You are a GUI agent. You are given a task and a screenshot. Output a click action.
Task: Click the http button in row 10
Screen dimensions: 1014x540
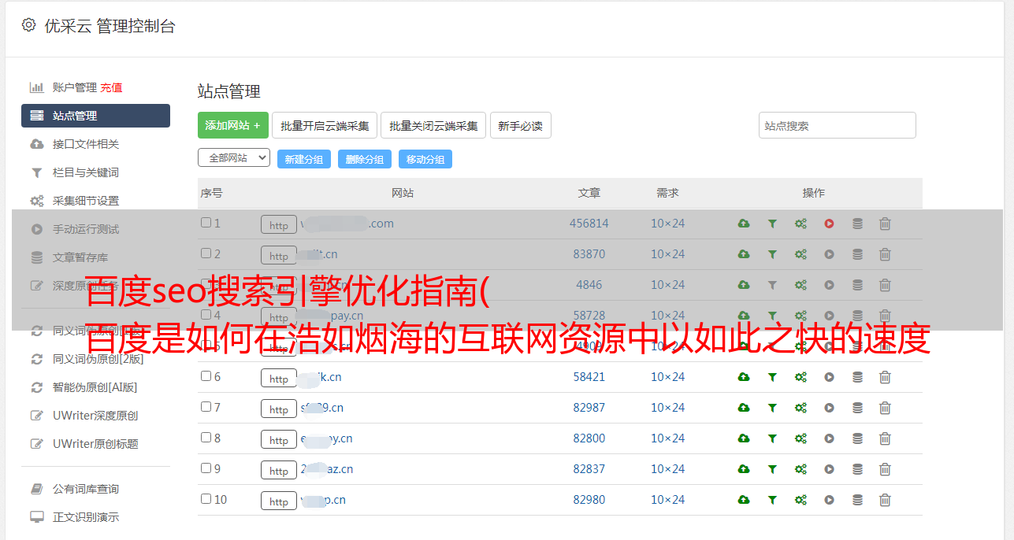(279, 501)
